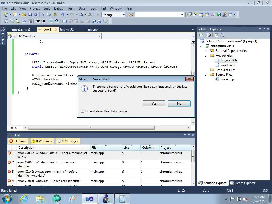Screen dimensions: 272x204
Task: Toggle the 0 Warnings filter button
Action: click(x=42, y=141)
